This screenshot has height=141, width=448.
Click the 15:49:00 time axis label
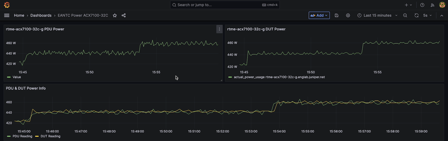point(137,131)
